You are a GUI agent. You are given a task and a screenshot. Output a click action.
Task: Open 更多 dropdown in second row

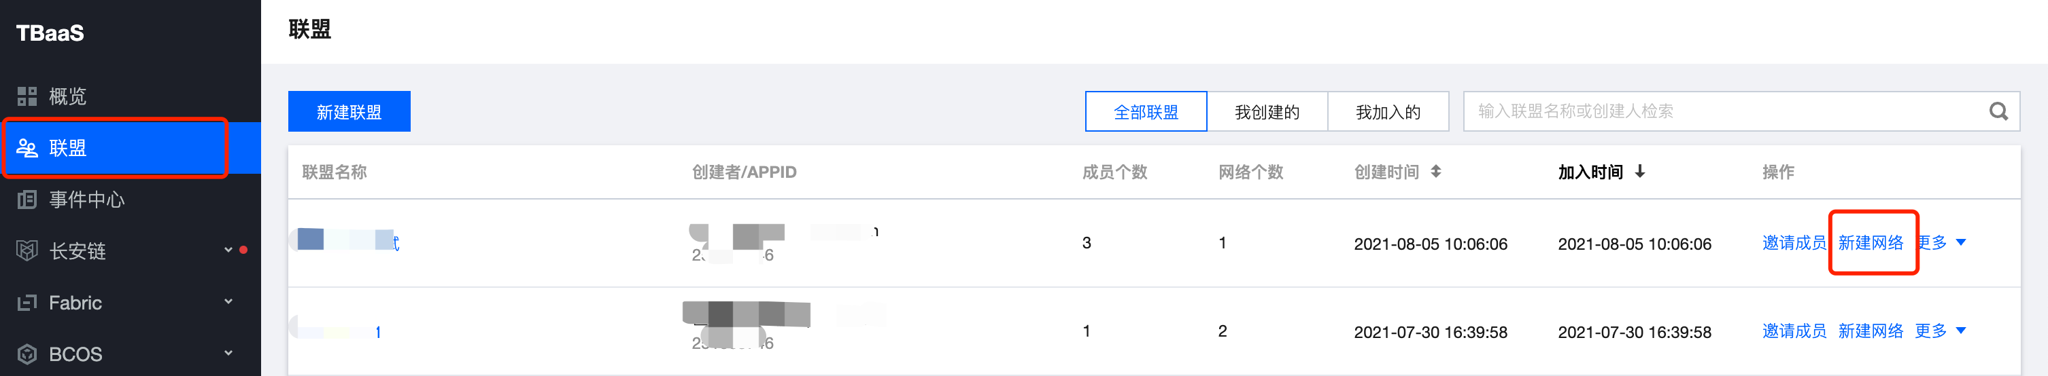(x=1941, y=331)
